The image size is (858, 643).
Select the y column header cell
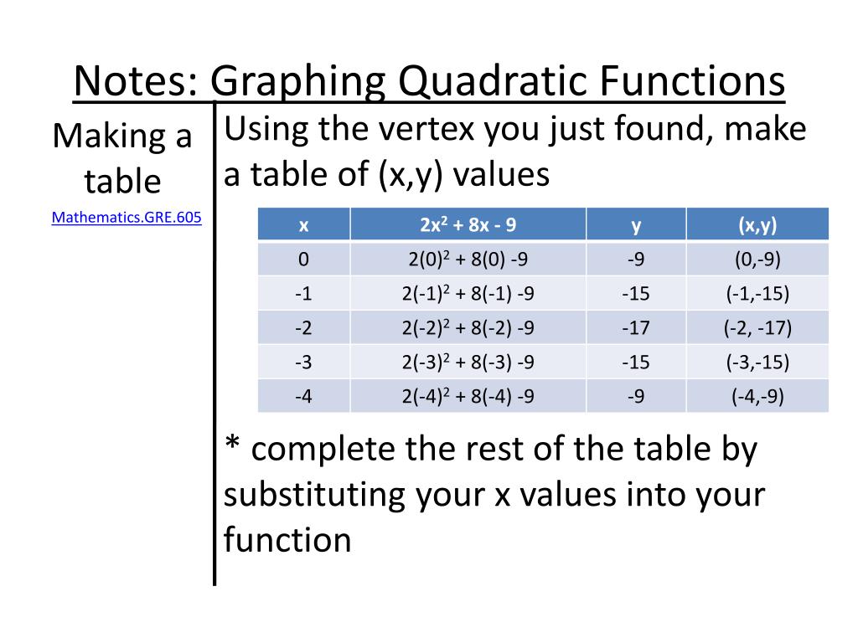pos(636,225)
